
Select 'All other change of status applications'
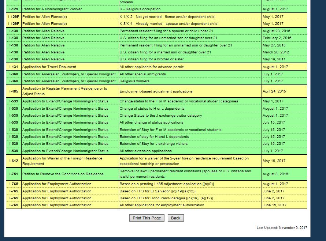[x=151, y=123]
